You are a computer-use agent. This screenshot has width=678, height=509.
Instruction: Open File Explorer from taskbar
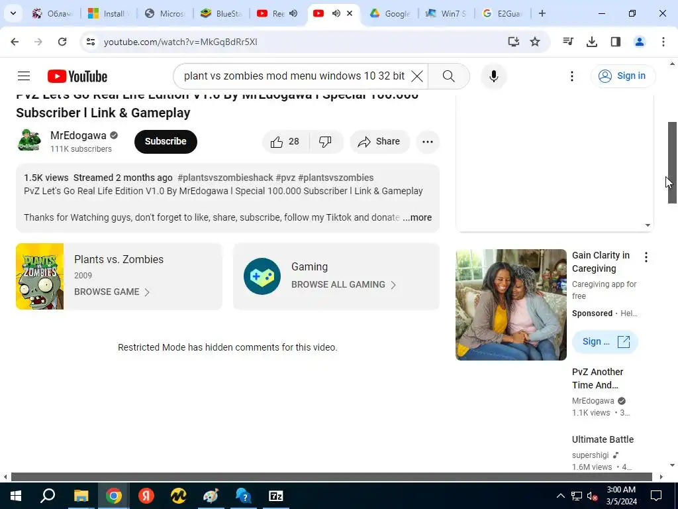[81, 496]
